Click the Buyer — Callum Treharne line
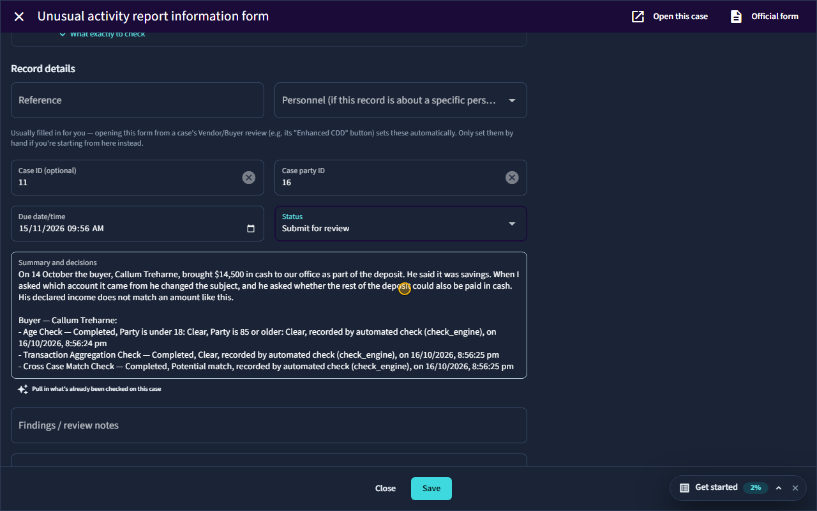Image resolution: width=817 pixels, height=511 pixels. pos(68,321)
